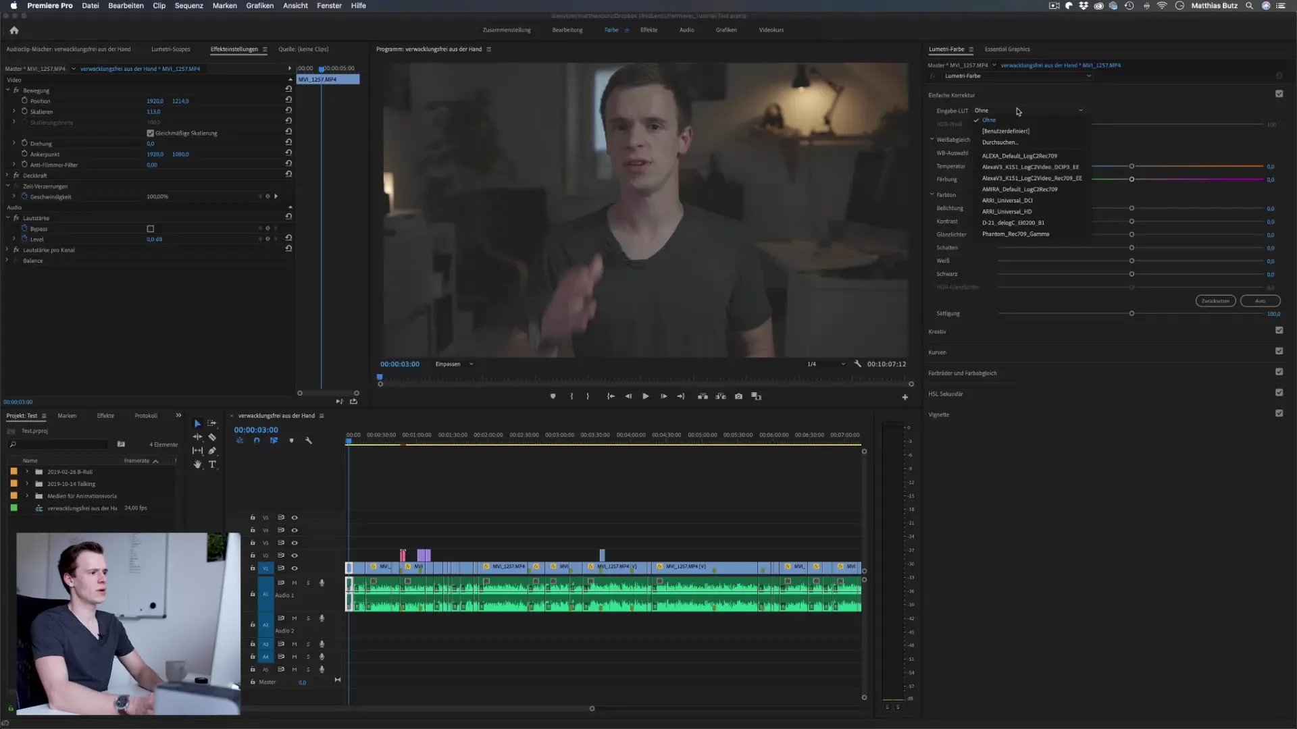Select the Razor tool
This screenshot has height=729, width=1297.
point(212,437)
